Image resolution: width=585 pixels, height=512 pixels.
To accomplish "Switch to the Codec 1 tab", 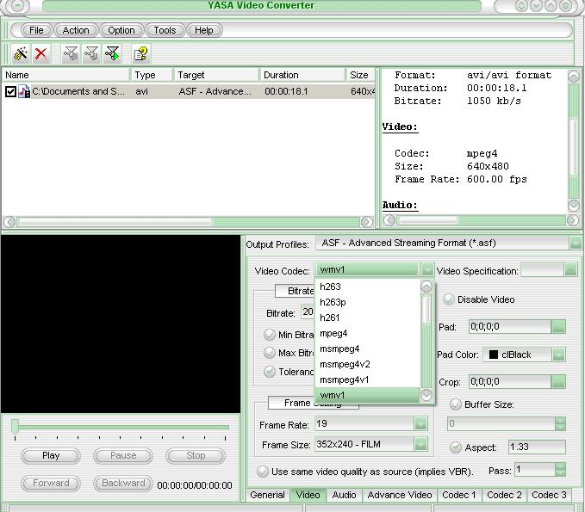I will (459, 495).
